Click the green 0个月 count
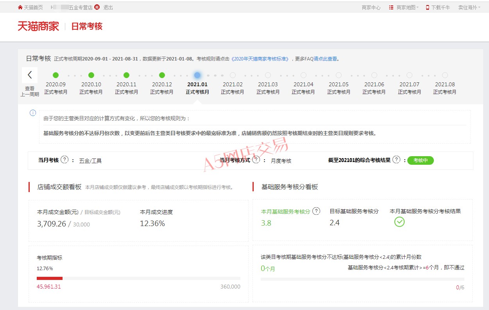This screenshot has width=489, height=310. point(268,269)
